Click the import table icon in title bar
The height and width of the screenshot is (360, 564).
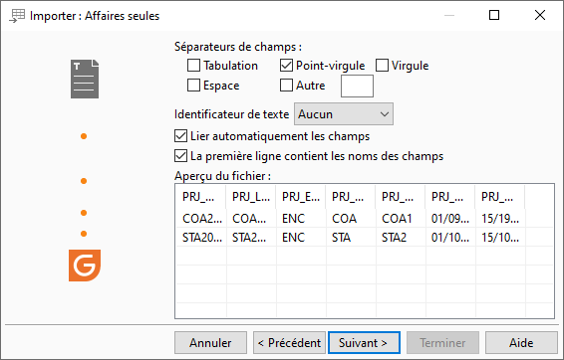coord(17,16)
